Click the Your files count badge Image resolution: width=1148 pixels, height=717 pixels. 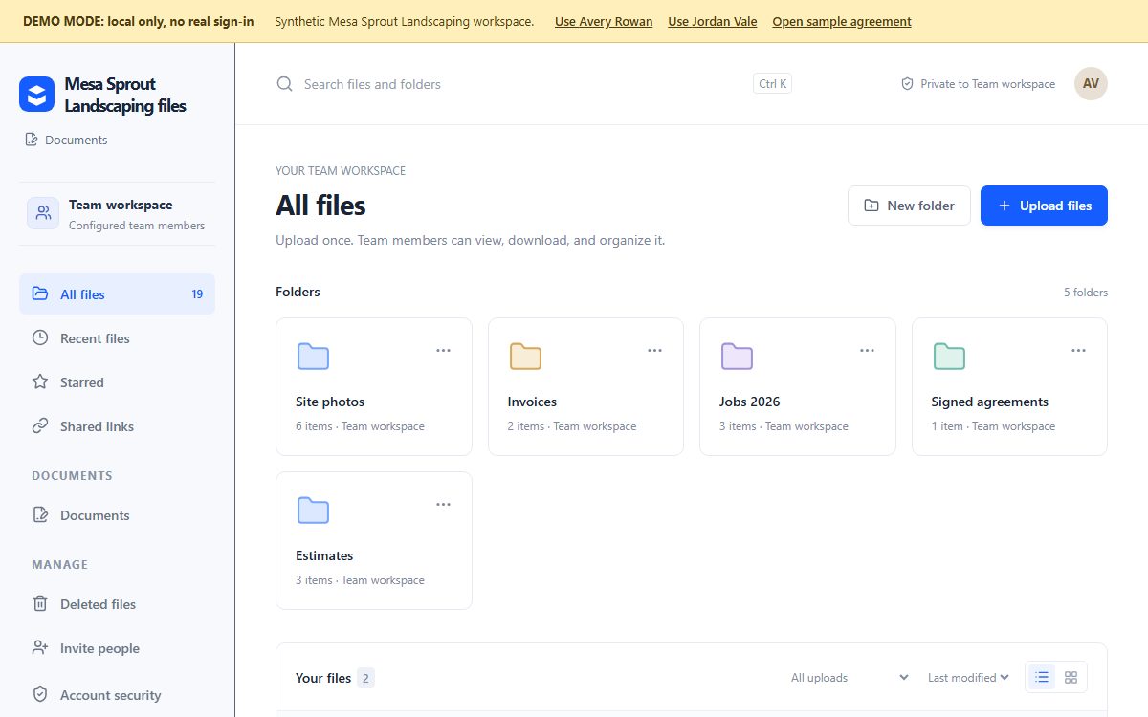(365, 678)
